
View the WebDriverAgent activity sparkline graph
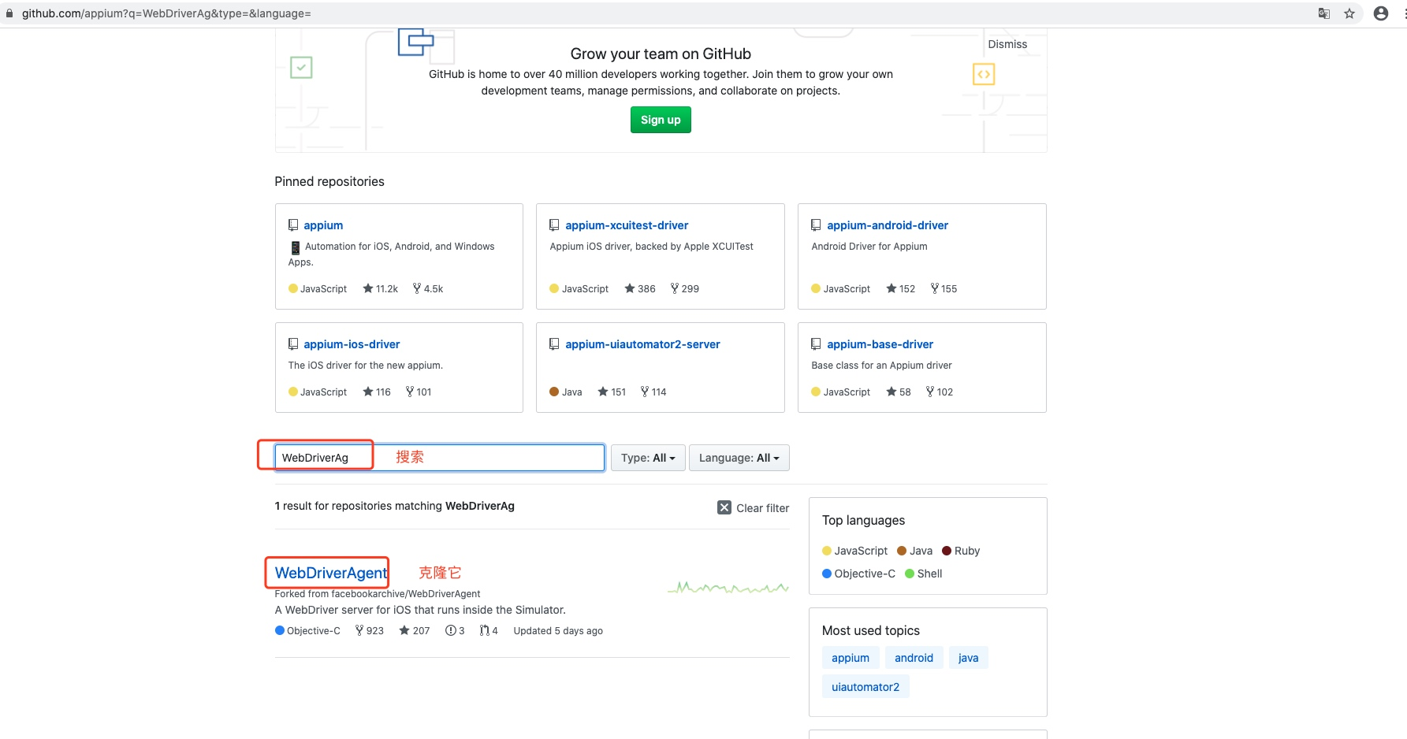tap(728, 587)
